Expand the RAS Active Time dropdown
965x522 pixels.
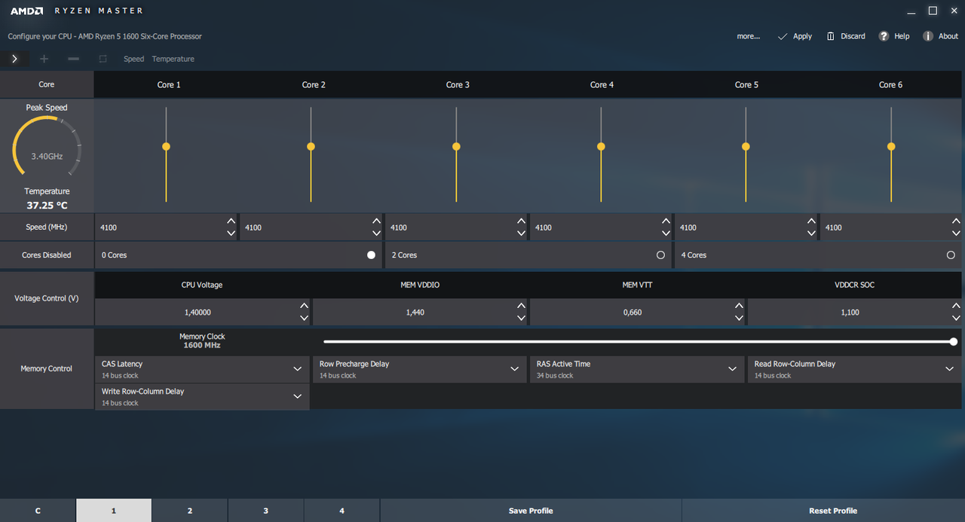(x=732, y=369)
